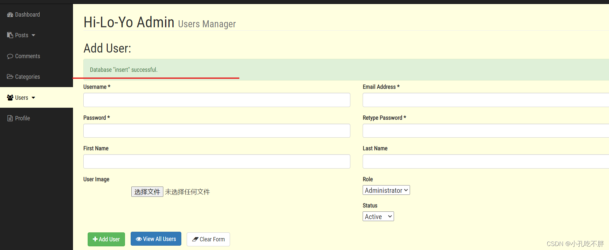This screenshot has width=609, height=250.
Task: Click the First Name label
Action: click(96, 148)
